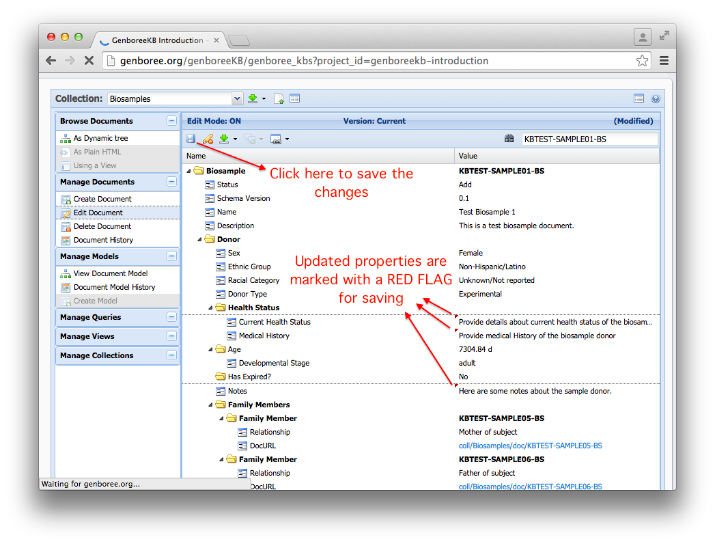Click the browser user profile icon
The width and height of the screenshot is (715, 544).
642,37
